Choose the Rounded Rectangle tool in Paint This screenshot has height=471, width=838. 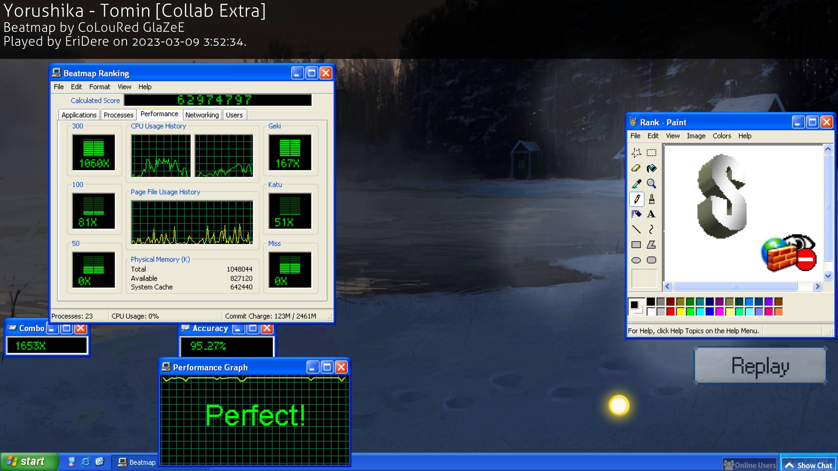pos(651,260)
